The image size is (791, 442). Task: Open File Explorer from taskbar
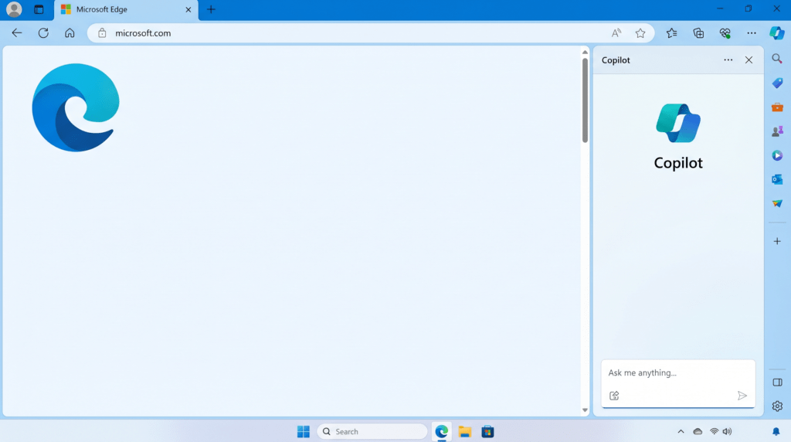click(x=464, y=432)
